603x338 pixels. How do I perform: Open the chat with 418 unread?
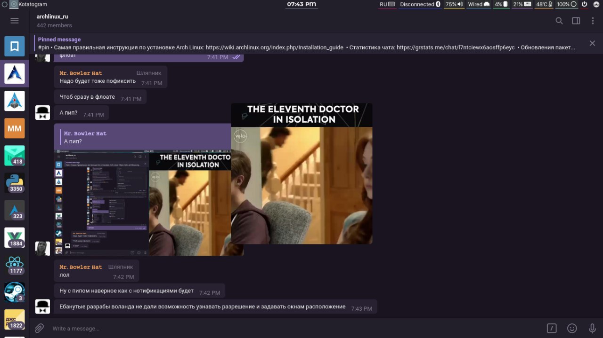point(15,156)
